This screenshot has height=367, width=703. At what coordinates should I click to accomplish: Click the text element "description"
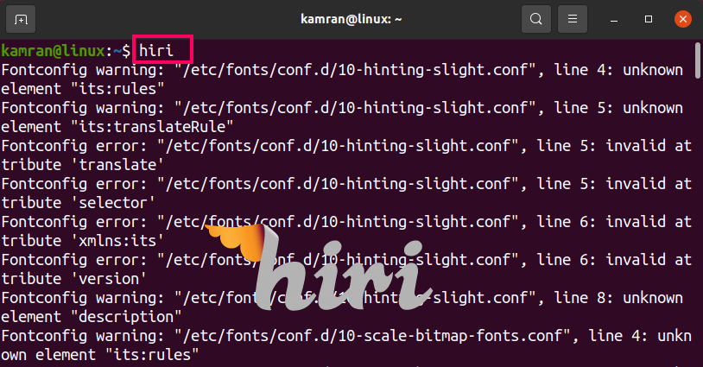click(91, 317)
